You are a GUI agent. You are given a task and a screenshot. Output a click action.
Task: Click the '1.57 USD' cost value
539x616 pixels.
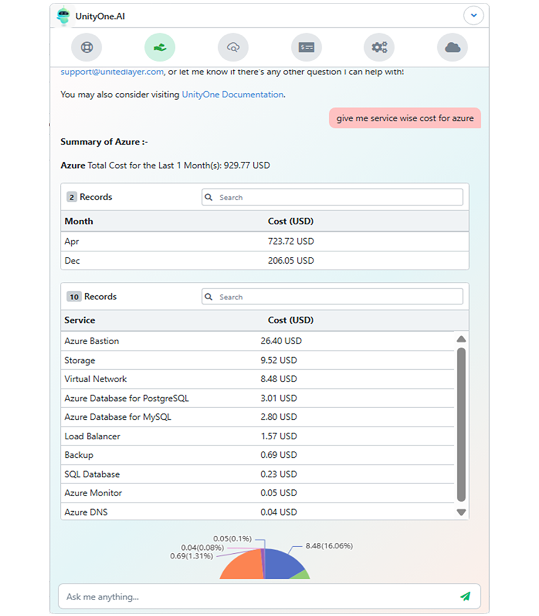pyautogui.click(x=279, y=436)
